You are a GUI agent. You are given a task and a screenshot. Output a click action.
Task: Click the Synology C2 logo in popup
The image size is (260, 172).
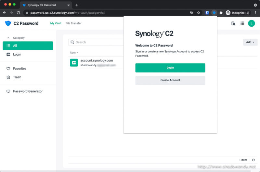(x=154, y=34)
